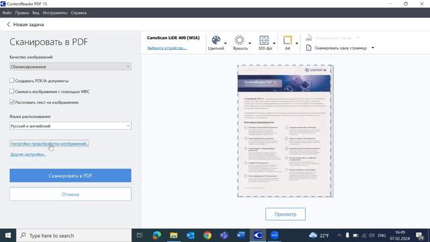
Task: Click the Type here to search box
Action: click(74, 235)
